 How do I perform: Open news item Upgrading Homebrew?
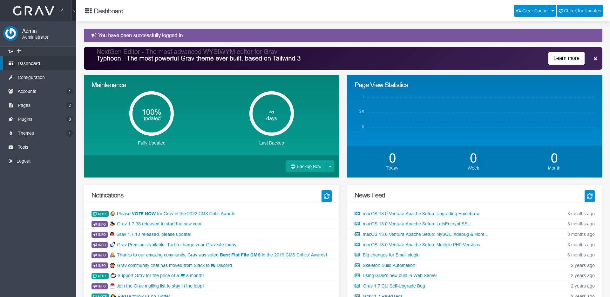421,214
